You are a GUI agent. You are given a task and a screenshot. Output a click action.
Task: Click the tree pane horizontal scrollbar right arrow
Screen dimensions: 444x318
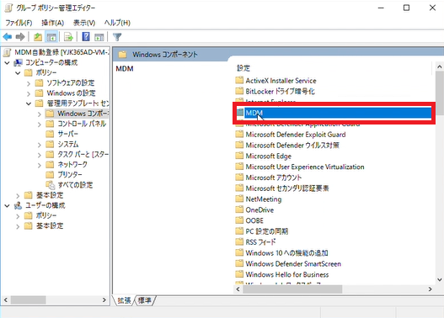point(104,299)
